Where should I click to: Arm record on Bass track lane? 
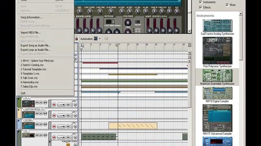[x=54, y=127]
